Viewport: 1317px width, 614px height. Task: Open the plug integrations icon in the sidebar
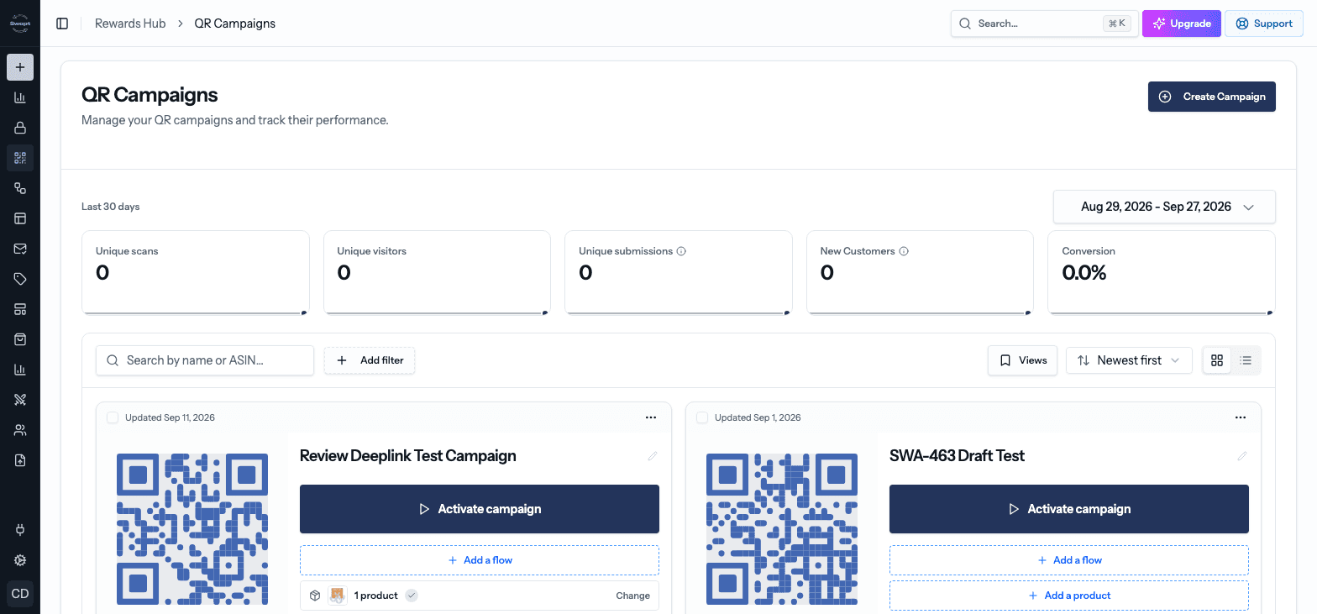point(20,530)
